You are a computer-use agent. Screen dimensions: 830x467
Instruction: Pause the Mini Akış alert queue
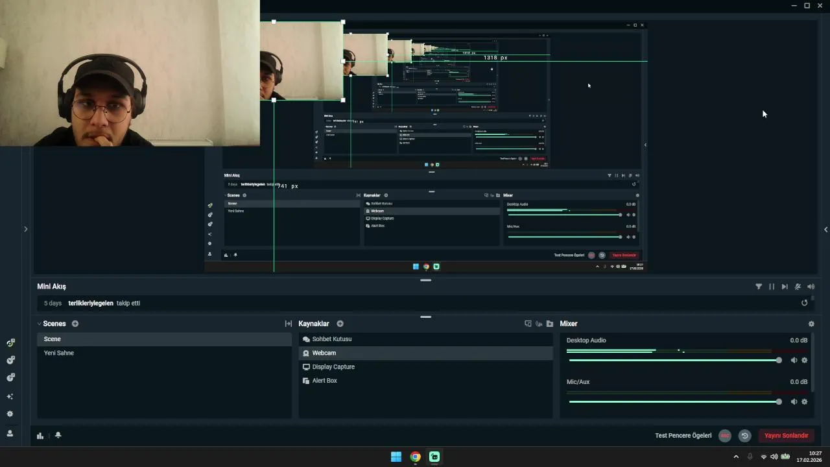[x=772, y=286]
